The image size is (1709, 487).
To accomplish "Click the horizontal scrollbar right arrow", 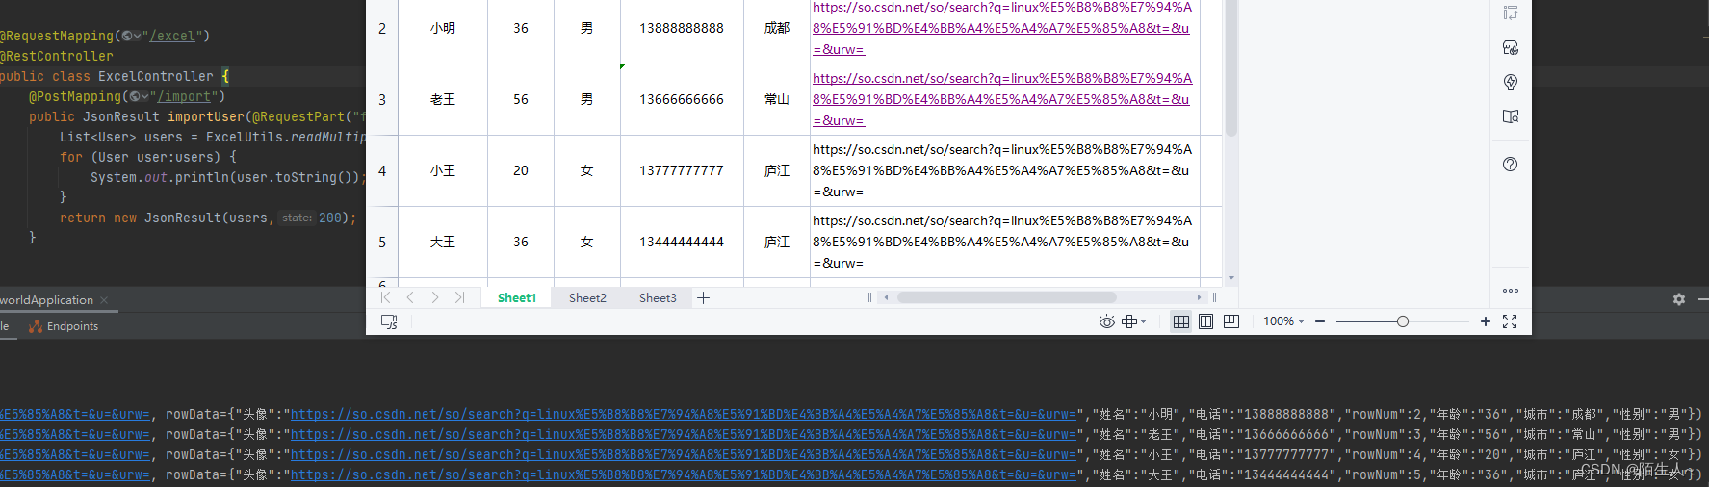I will [x=1199, y=297].
